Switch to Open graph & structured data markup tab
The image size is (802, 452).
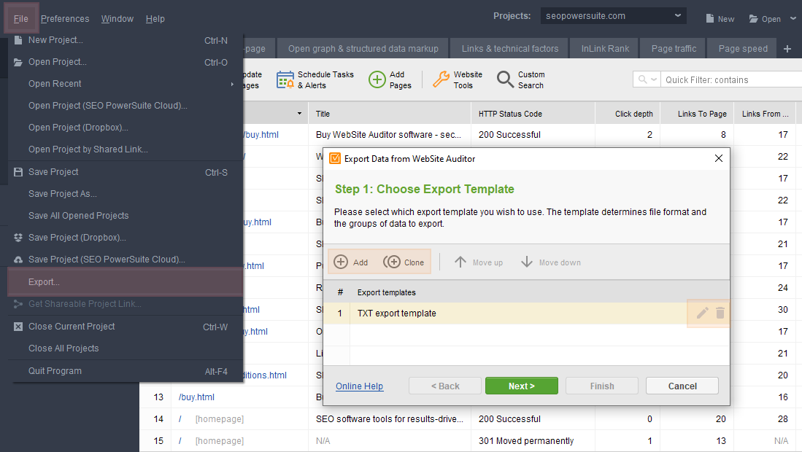(x=363, y=49)
